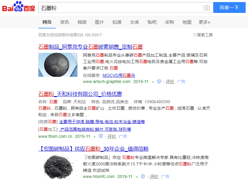The width and height of the screenshot is (248, 180).
Task: Select the 品牌: 天和达 text
Action: click(x=74, y=102)
